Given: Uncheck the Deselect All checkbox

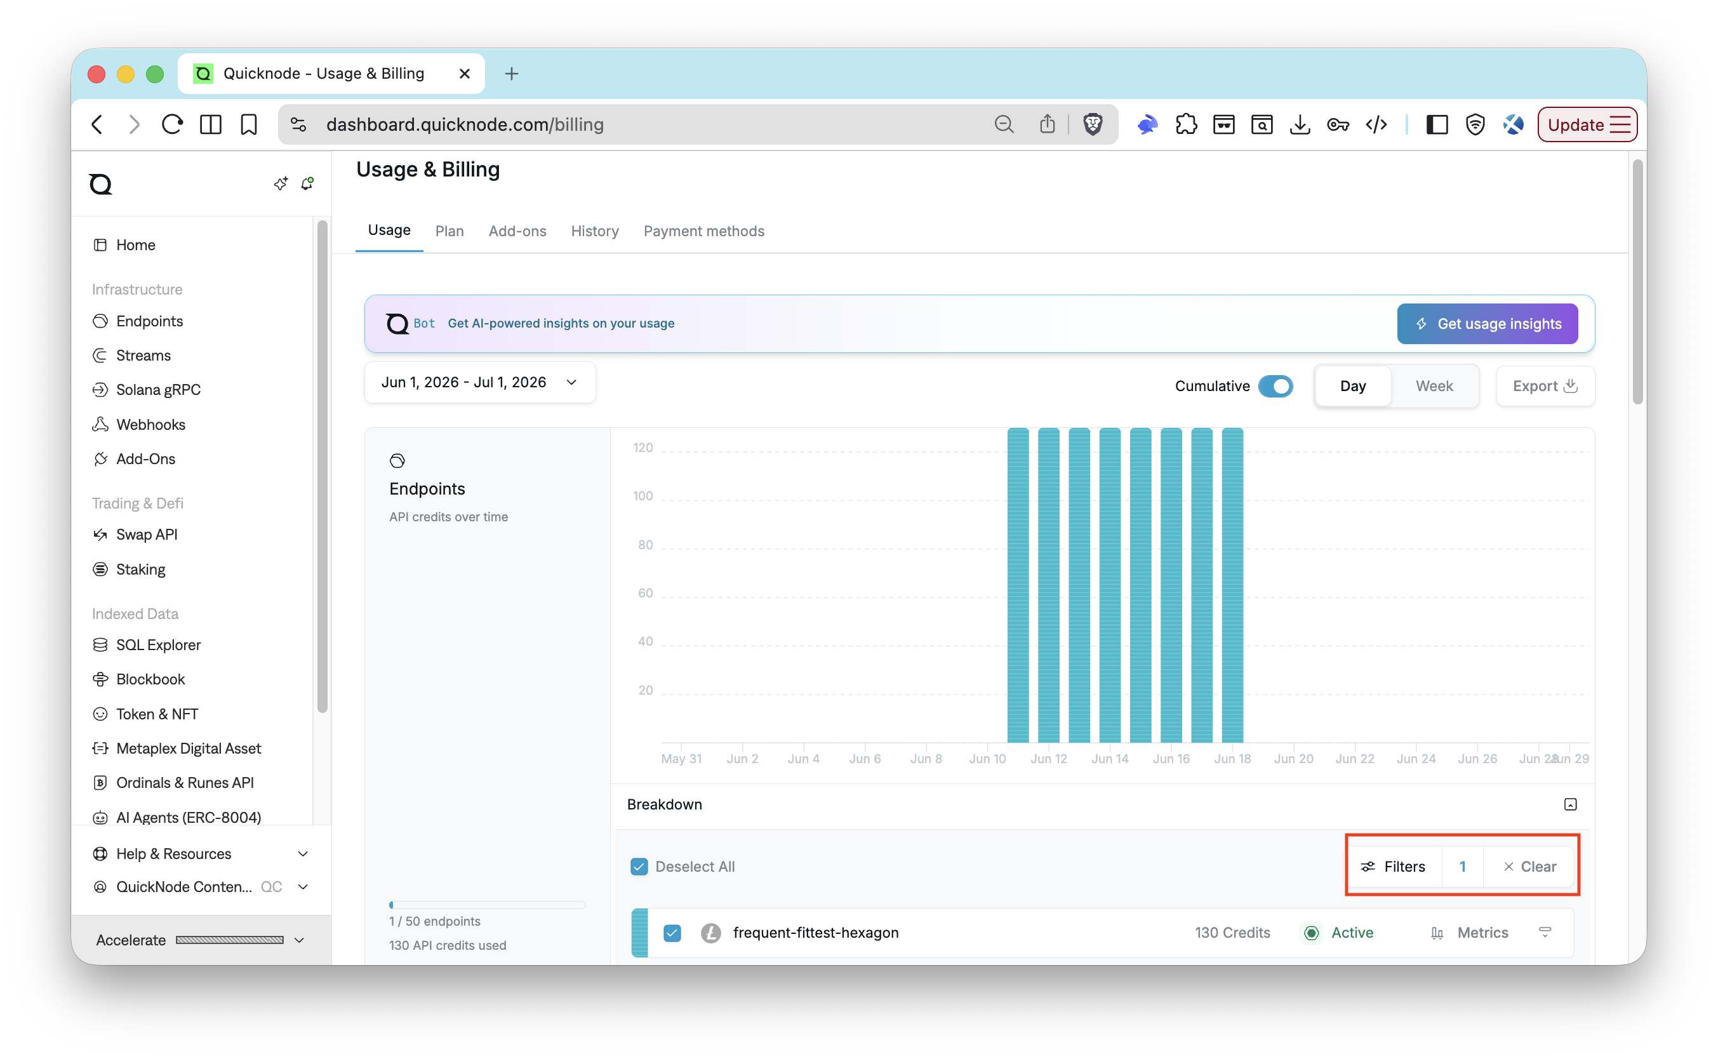Looking at the screenshot, I should (x=639, y=867).
